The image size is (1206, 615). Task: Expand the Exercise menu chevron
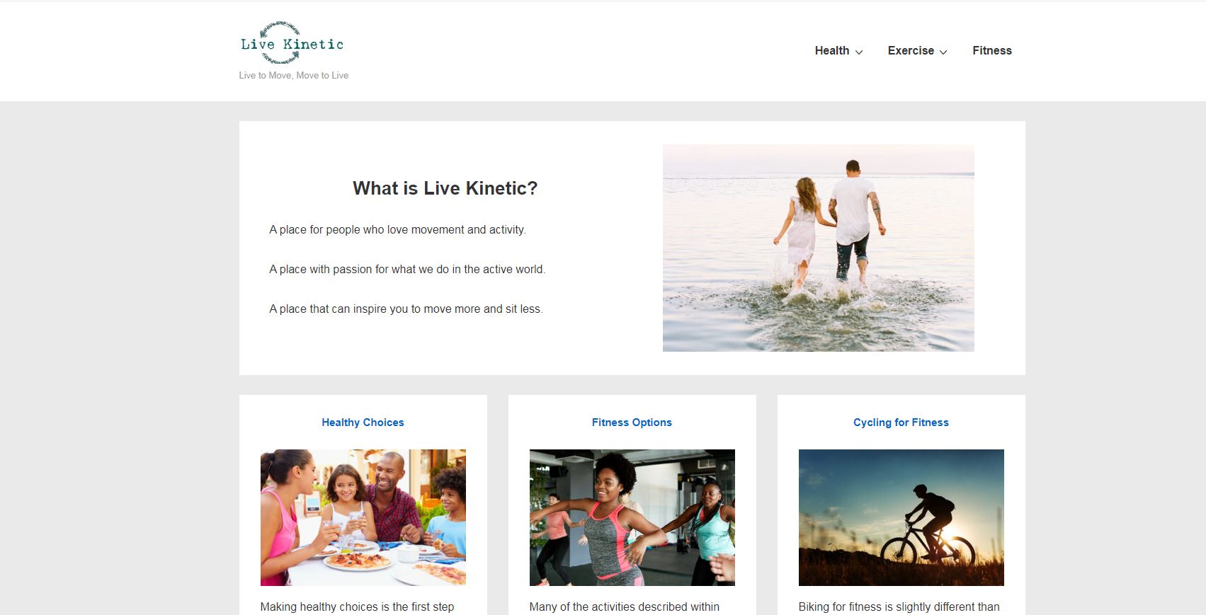pyautogui.click(x=943, y=52)
